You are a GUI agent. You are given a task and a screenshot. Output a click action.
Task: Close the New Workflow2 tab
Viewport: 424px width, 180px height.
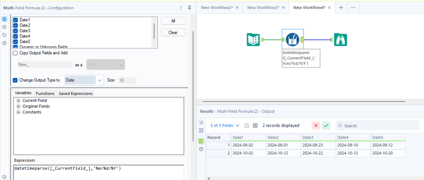237,8
